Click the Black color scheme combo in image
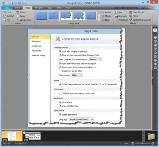Image resolution: width=159 pixels, height=147 pixels. (77, 75)
